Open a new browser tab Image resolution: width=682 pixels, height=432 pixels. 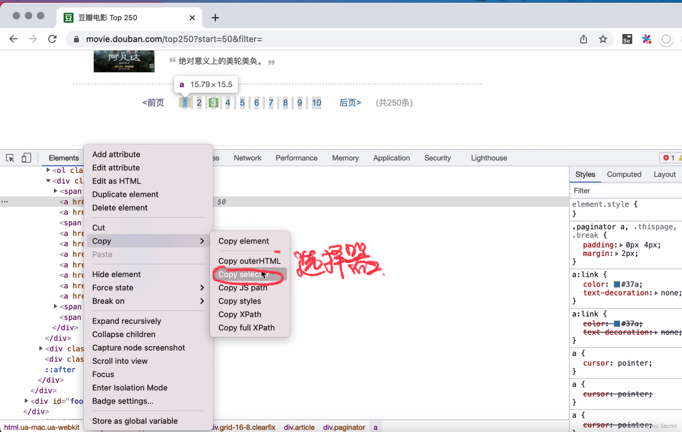215,18
